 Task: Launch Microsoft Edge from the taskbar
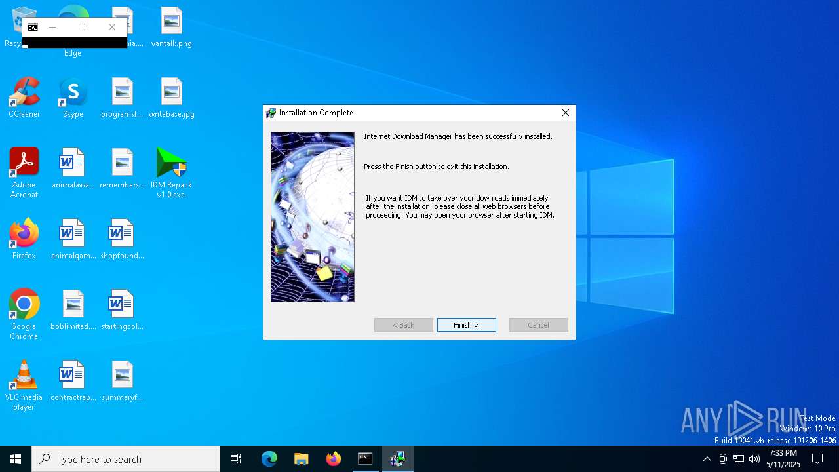point(269,459)
